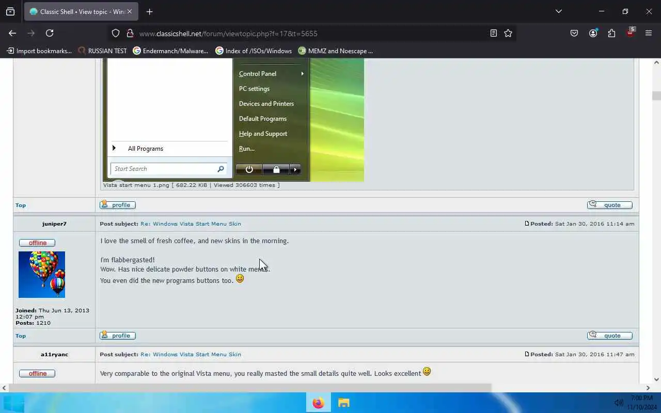Click vertical scrollbar thumb
The height and width of the screenshot is (413, 661).
tap(656, 96)
